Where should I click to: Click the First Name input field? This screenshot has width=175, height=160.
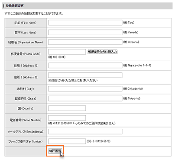85,23
